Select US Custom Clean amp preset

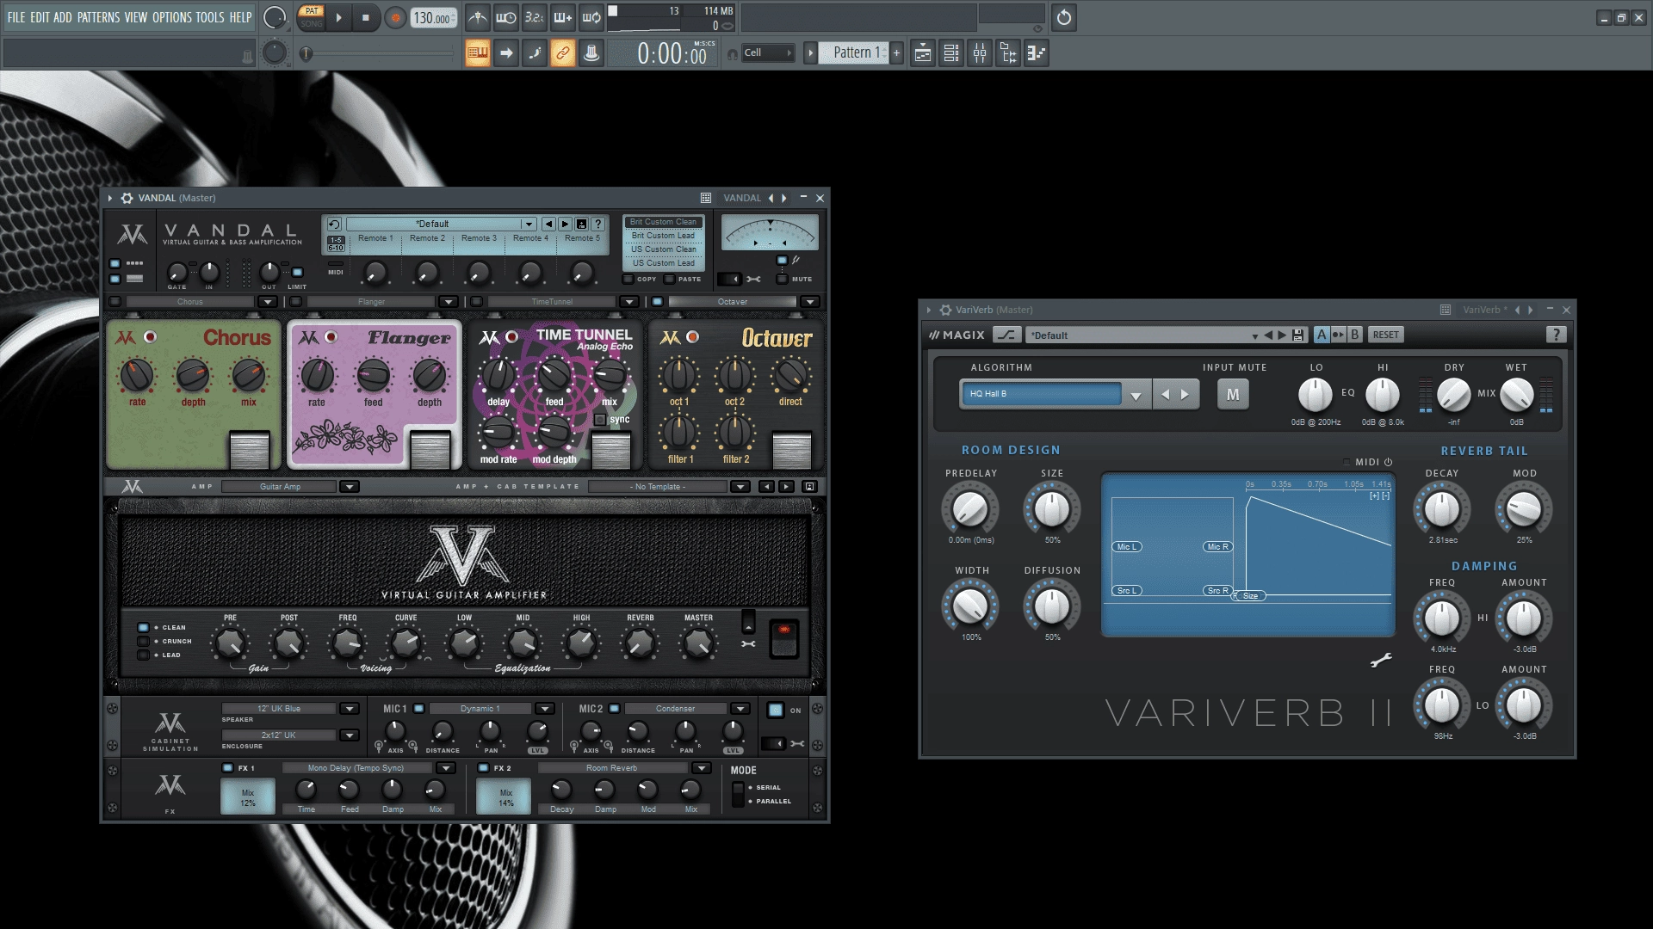click(663, 249)
